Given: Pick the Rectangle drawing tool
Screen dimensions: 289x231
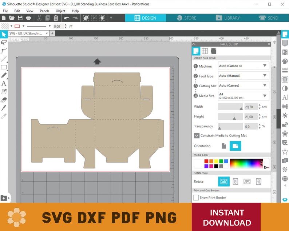Looking at the screenshot, I should [x=4, y=67].
